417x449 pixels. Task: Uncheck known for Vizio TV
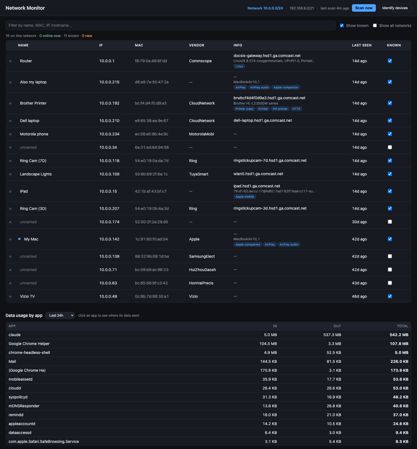pos(390,296)
